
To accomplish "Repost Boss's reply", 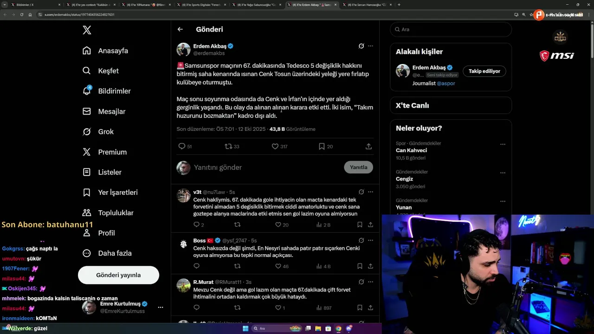I will tap(237, 266).
